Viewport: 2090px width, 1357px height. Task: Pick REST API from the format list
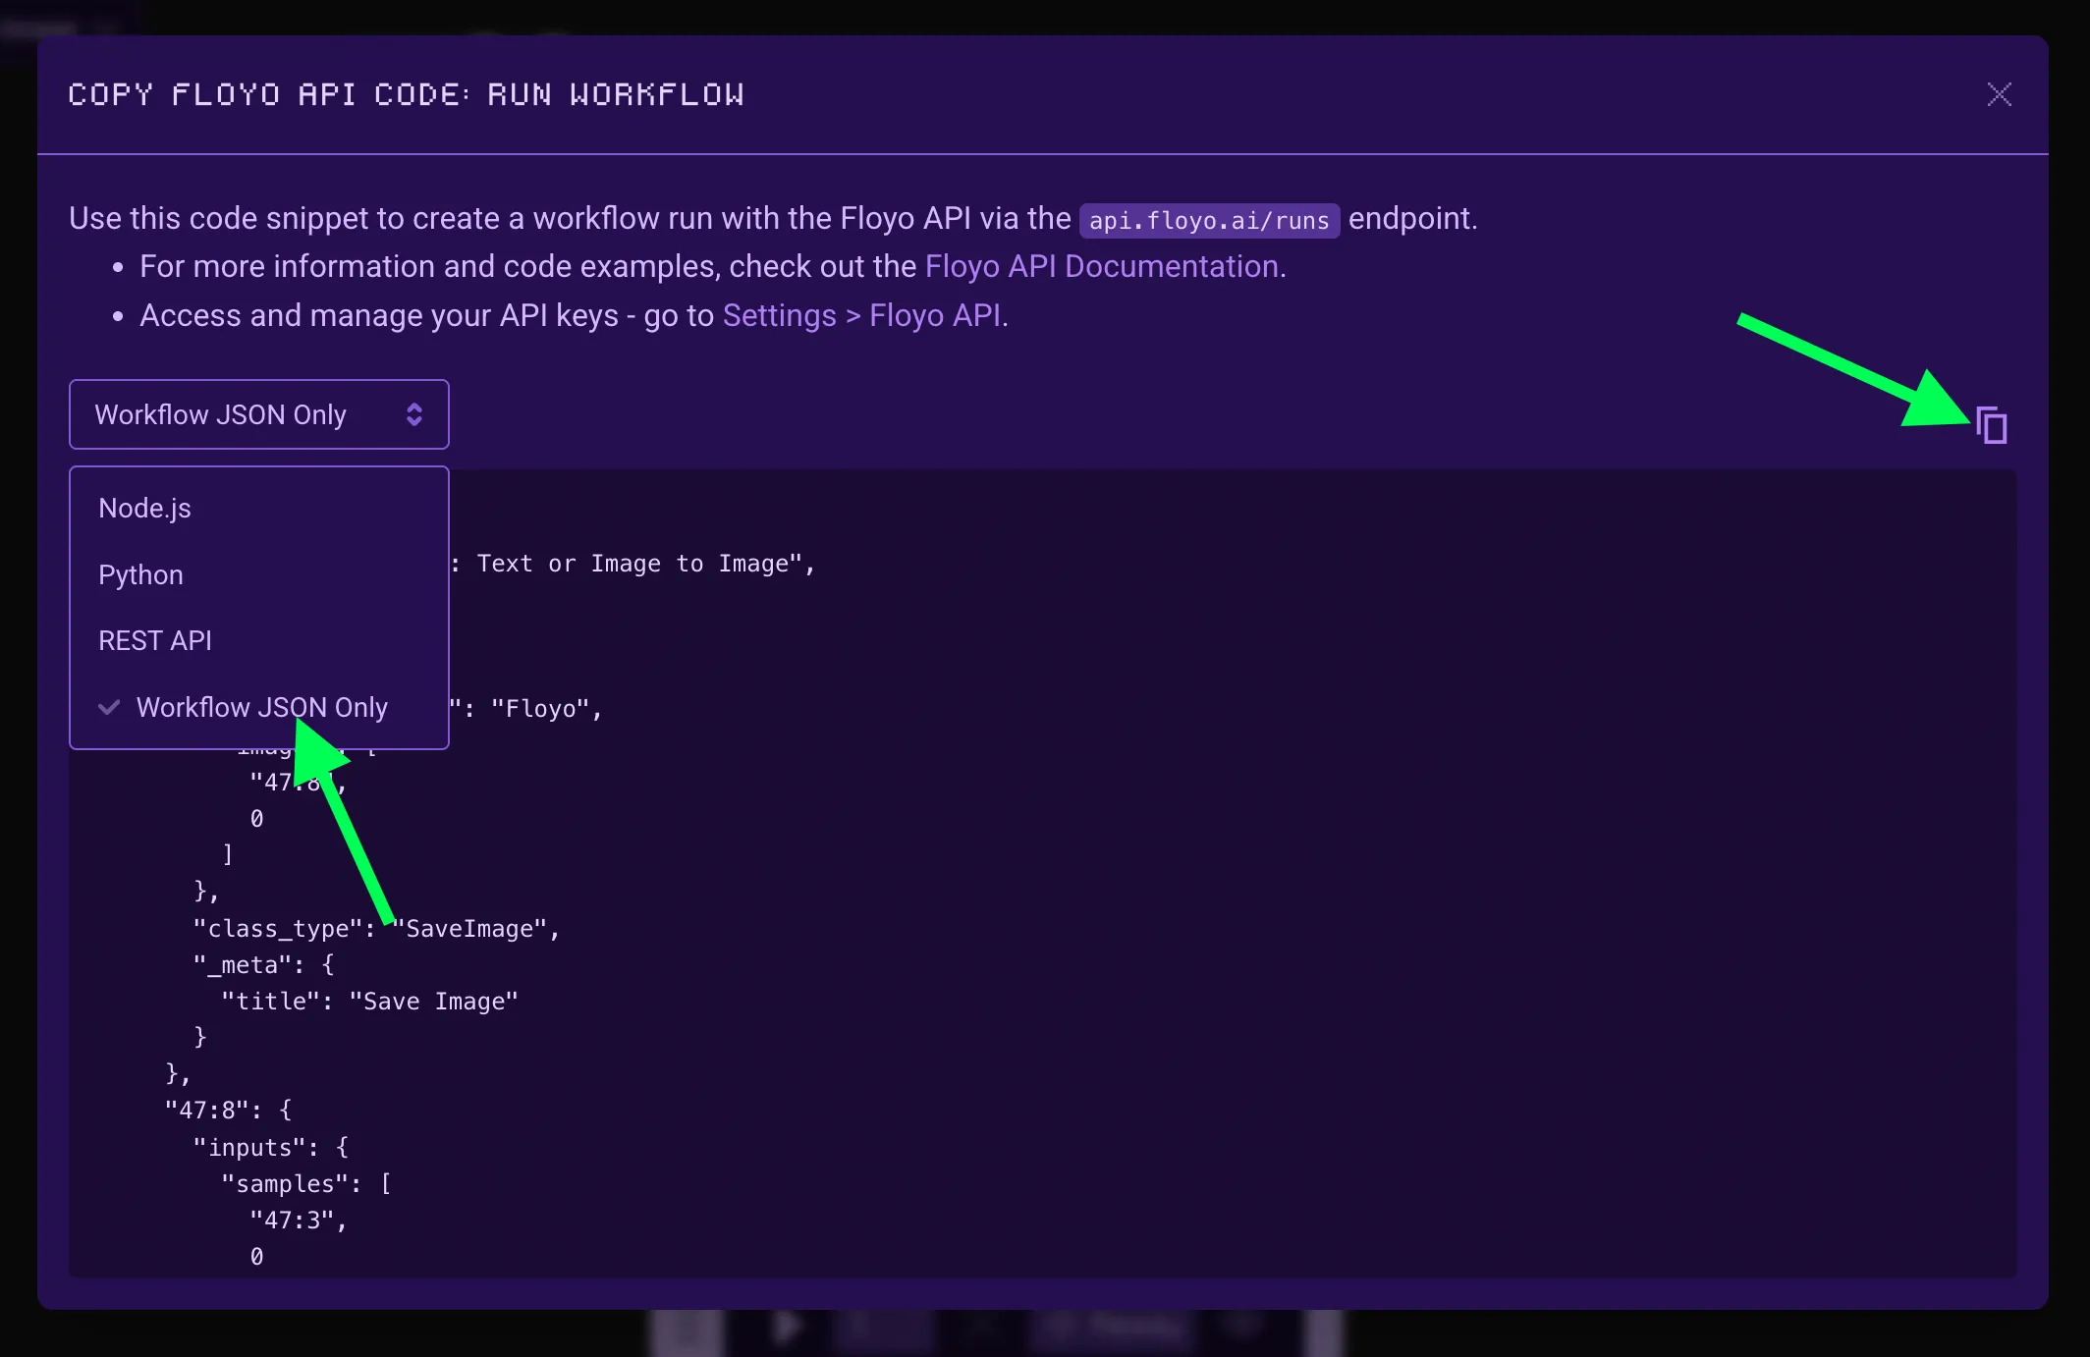click(259, 640)
